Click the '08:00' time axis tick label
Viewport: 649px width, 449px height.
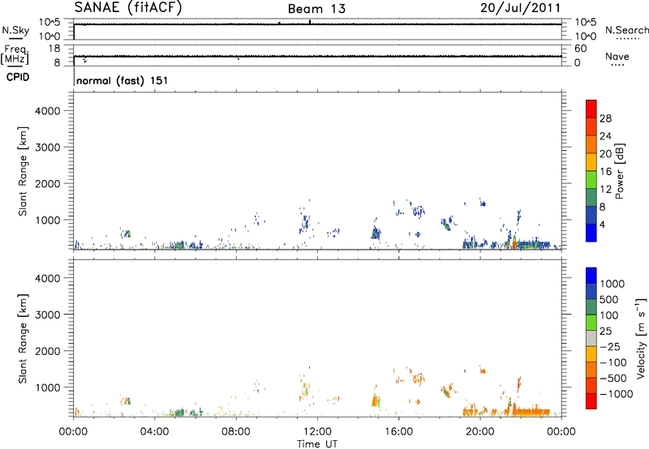coord(235,432)
